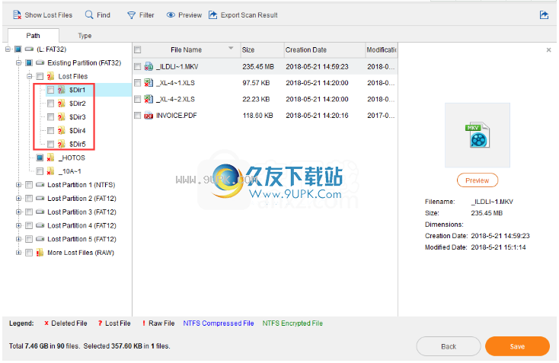
Task: Sort by Modification column header
Action: (382, 50)
